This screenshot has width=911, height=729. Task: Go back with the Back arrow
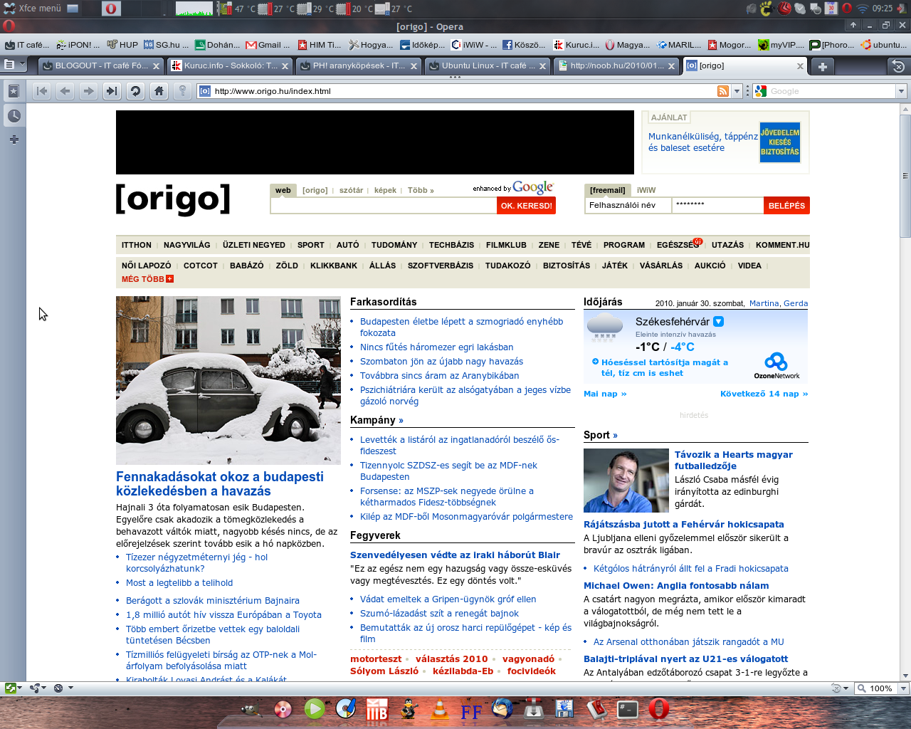point(65,91)
